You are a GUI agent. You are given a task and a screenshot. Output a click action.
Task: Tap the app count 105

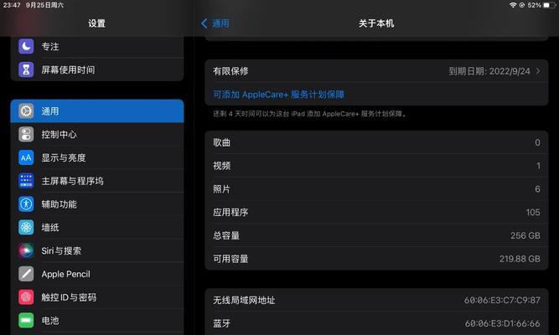[x=533, y=213]
